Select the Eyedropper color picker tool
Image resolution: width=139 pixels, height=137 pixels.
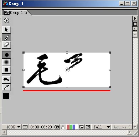click(x=6, y=87)
